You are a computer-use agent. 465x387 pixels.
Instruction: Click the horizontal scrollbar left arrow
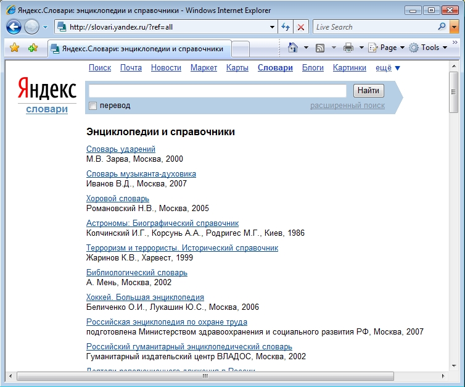pyautogui.click(x=10, y=376)
